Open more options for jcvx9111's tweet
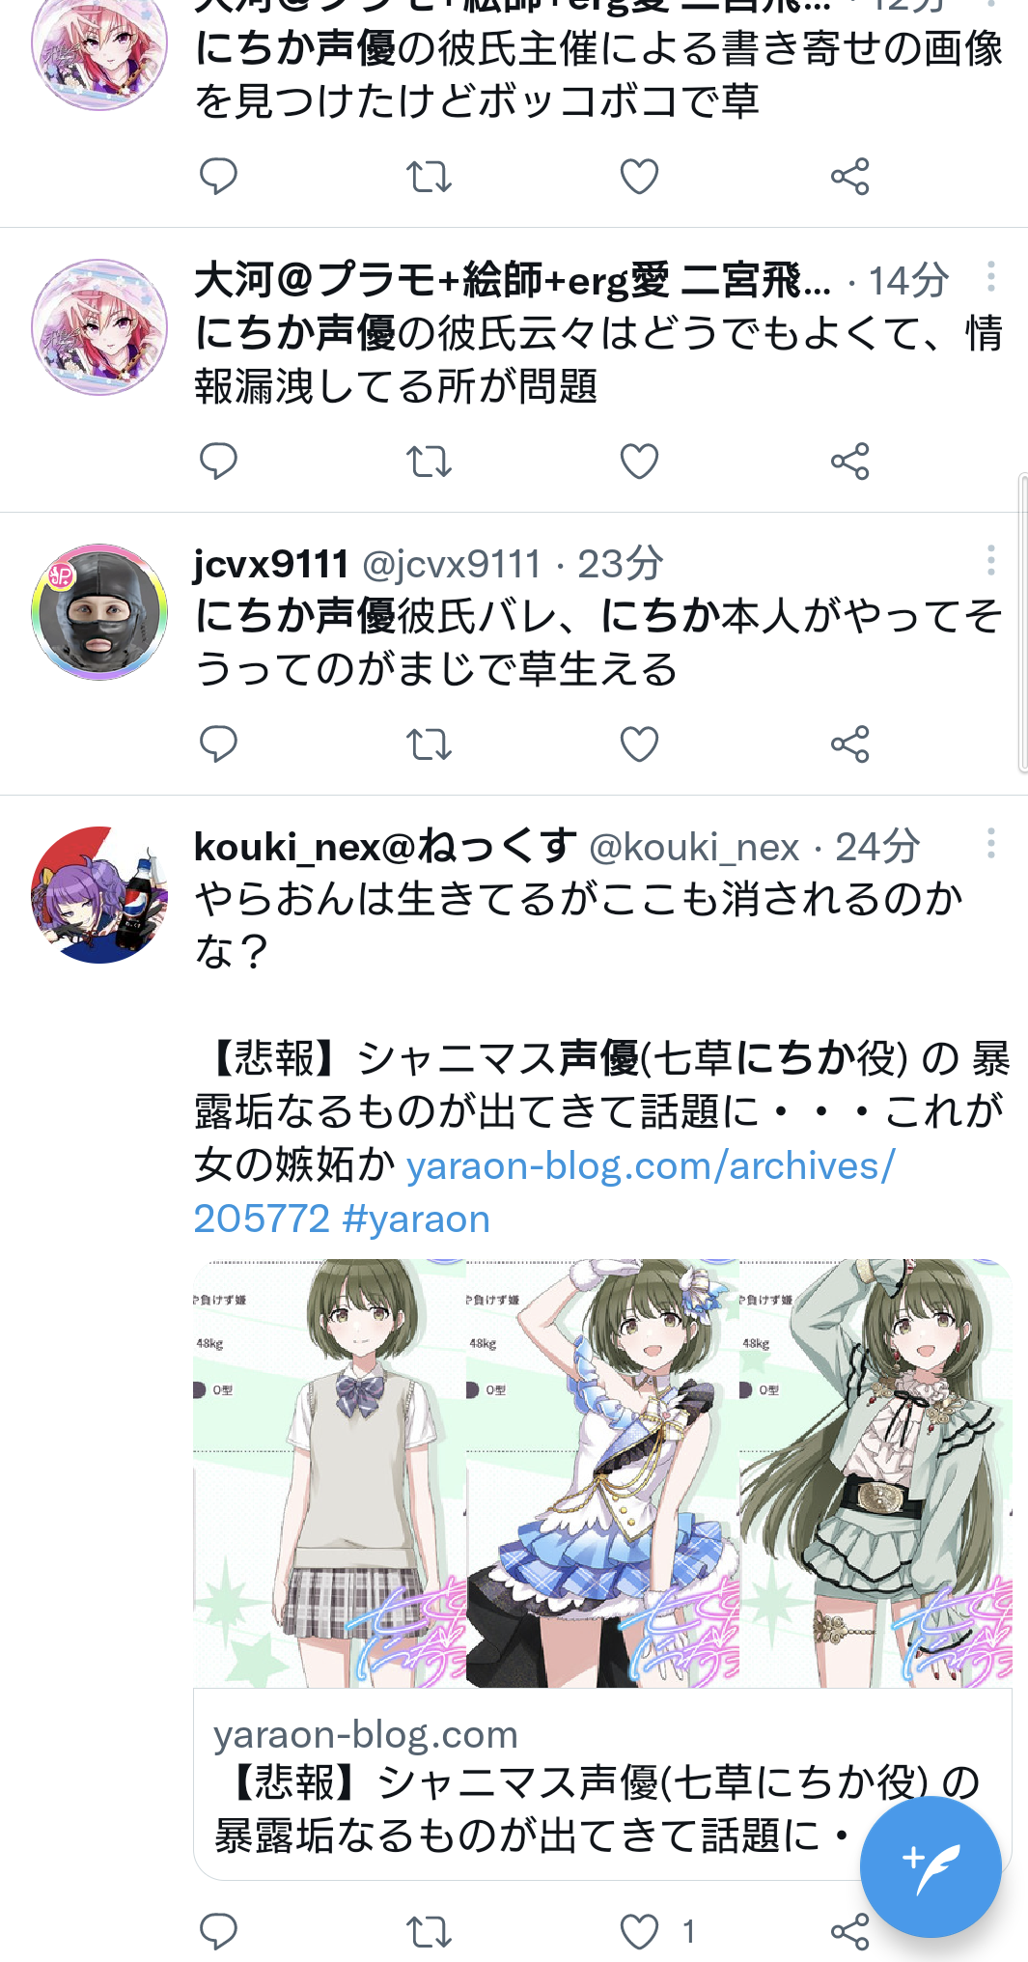 pyautogui.click(x=990, y=560)
